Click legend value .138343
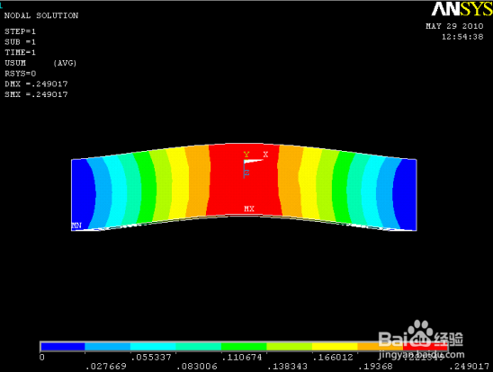 pos(287,367)
